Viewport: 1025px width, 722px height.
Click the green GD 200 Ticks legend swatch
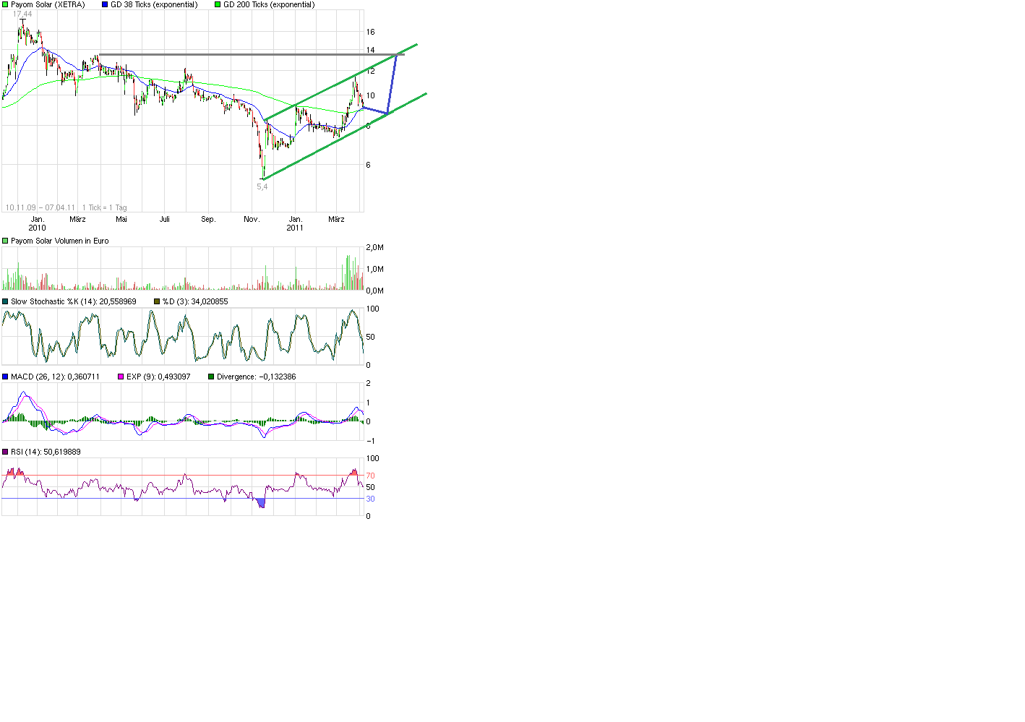pos(218,4)
